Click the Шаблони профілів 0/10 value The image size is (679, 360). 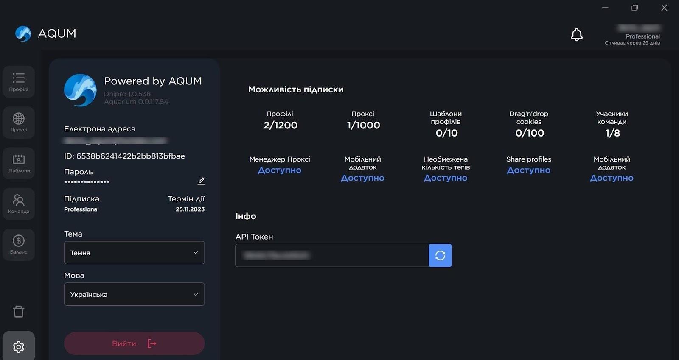446,133
